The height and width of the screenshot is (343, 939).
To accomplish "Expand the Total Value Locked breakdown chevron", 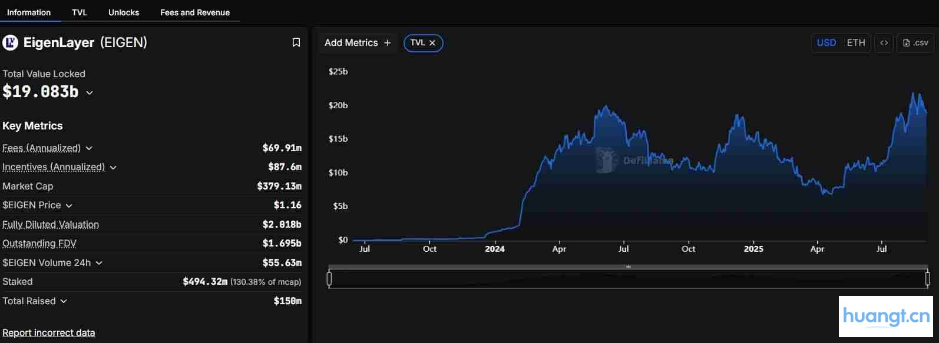I will (x=90, y=93).
